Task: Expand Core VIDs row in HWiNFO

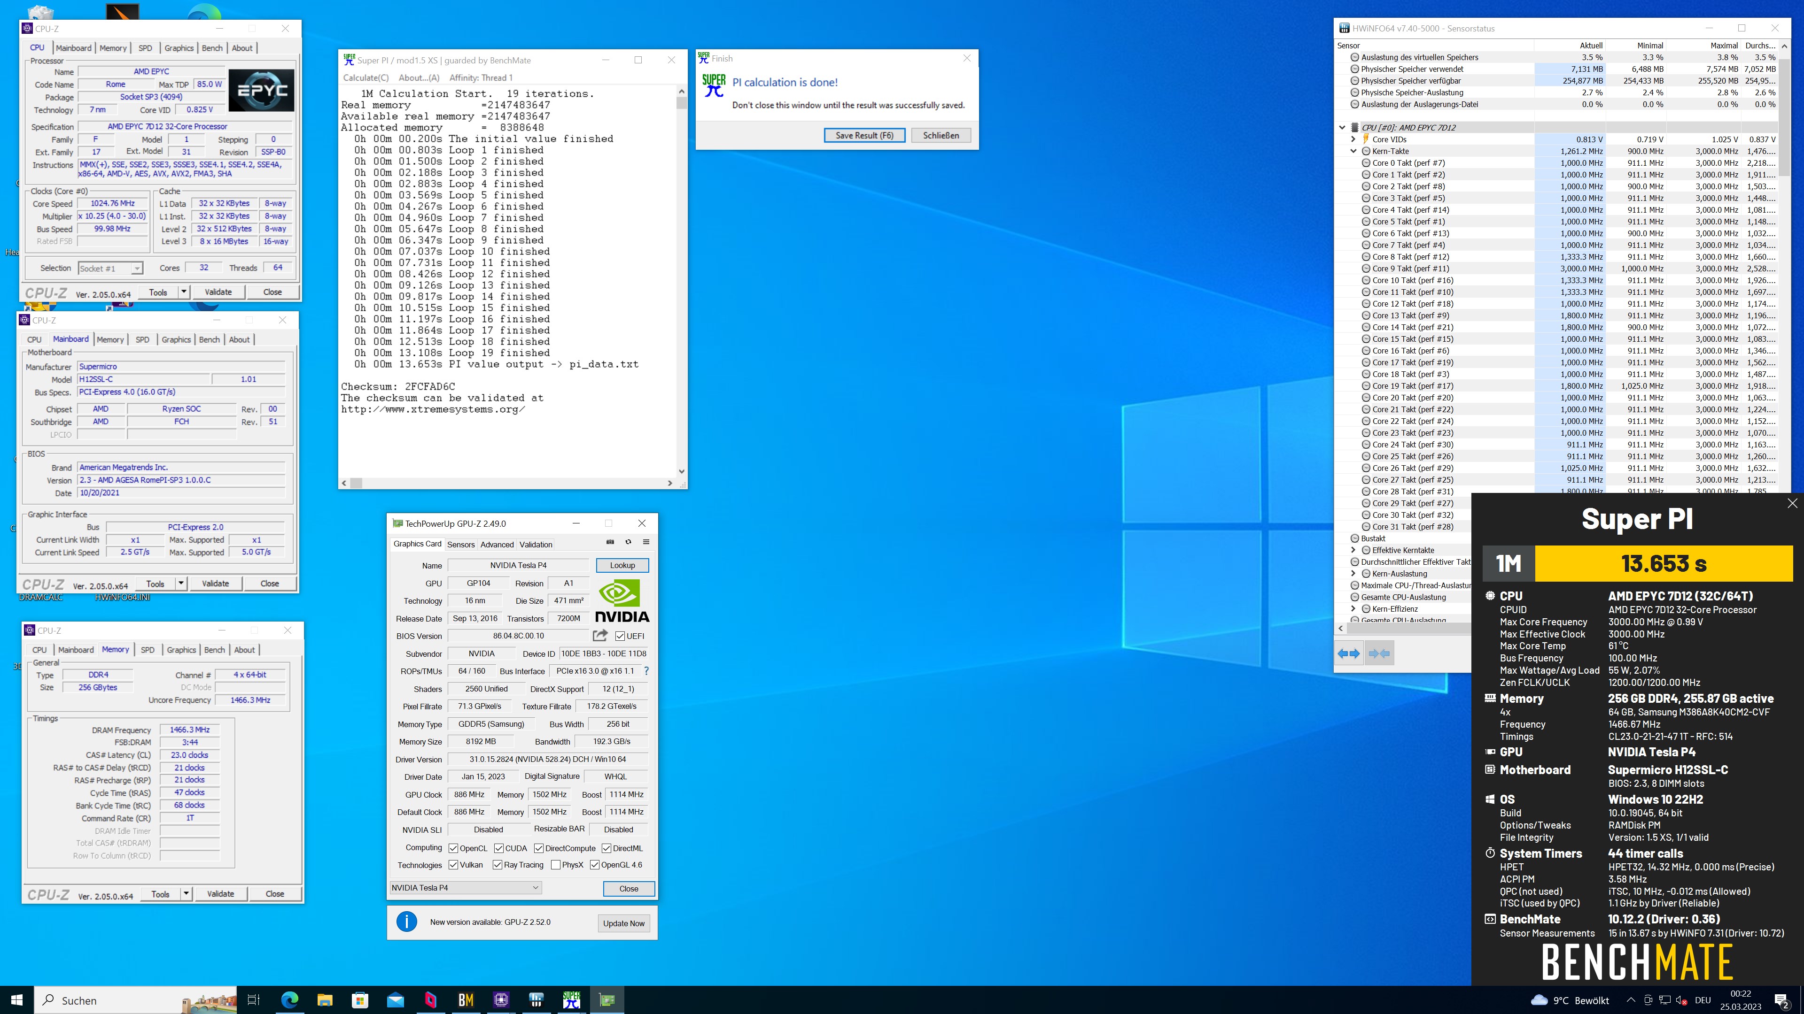Action: [1353, 139]
